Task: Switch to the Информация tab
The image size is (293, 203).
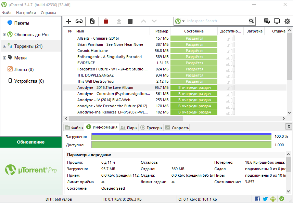Action: (102, 127)
